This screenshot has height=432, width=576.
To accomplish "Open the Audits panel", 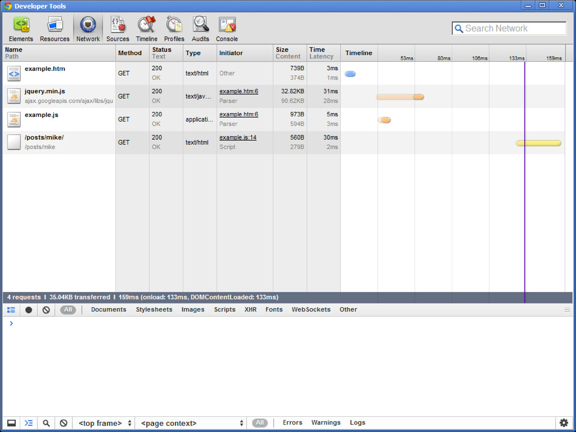I will [200, 29].
